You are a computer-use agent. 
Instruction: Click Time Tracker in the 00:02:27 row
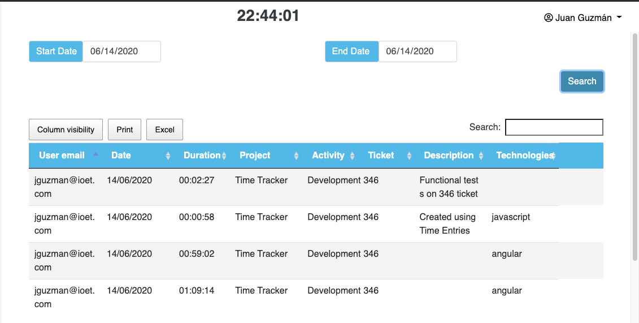pos(261,180)
